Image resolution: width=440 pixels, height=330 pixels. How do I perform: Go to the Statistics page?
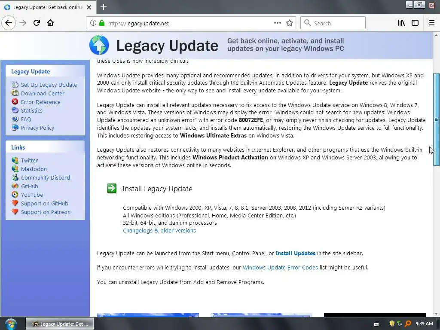tap(32, 110)
